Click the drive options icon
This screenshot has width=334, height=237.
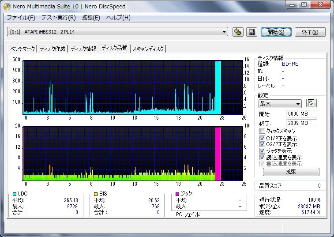click(x=238, y=32)
